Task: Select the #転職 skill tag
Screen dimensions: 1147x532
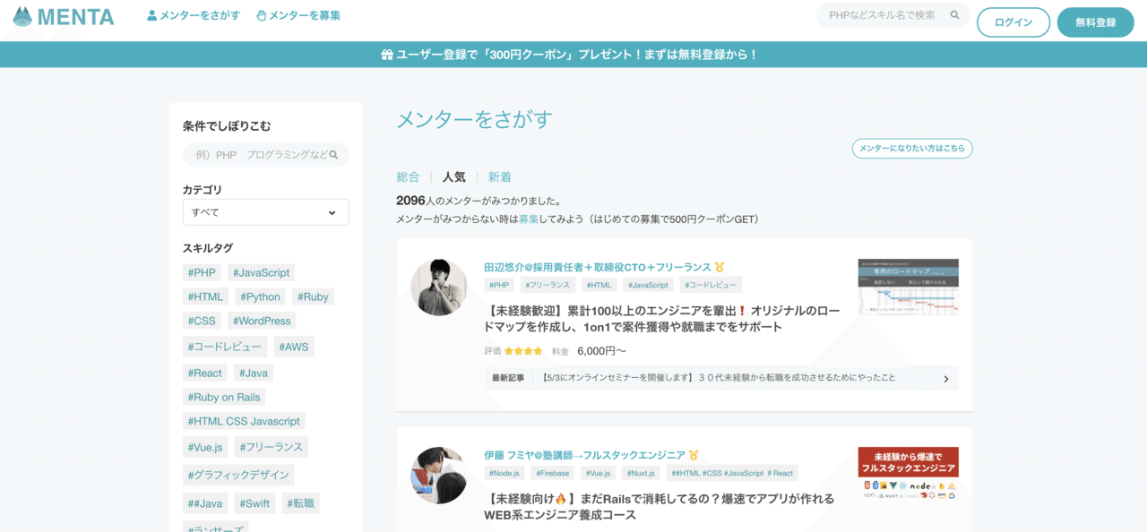Action: click(x=300, y=503)
